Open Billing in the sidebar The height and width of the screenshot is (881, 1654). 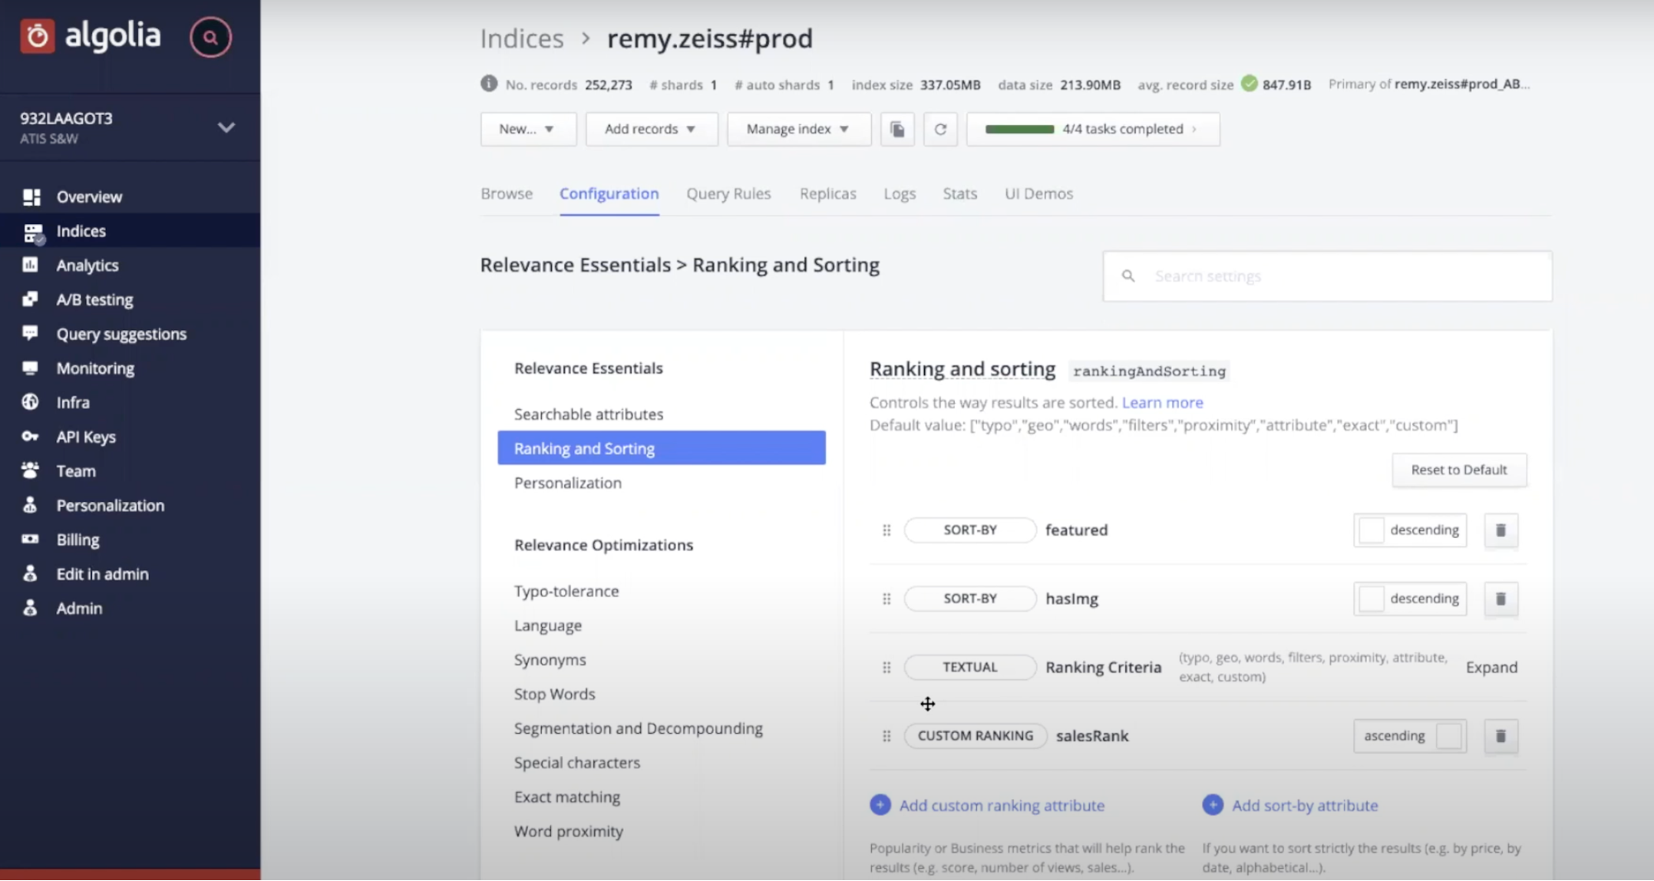pyautogui.click(x=78, y=539)
